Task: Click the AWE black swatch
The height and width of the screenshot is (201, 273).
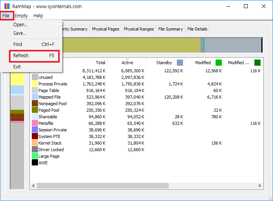Action: click(x=35, y=163)
